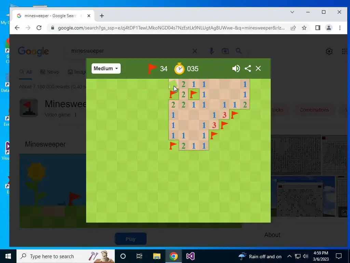Open the Chrome profile avatar menu
350x263 pixels.
click(329, 28)
